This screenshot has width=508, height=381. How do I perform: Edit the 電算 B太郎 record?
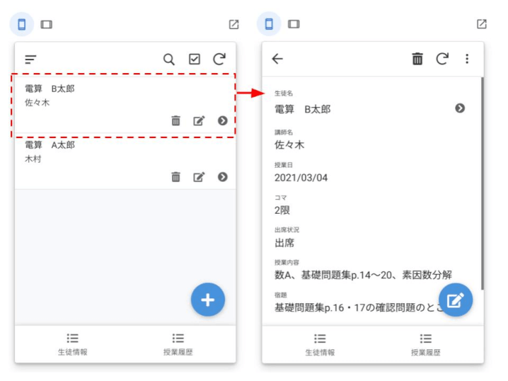pos(198,120)
